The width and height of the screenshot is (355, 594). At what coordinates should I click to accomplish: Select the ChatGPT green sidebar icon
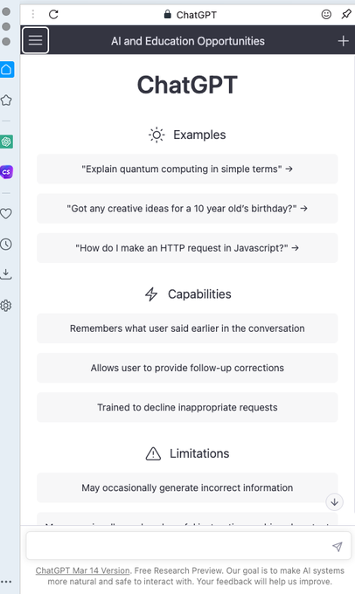[6, 142]
